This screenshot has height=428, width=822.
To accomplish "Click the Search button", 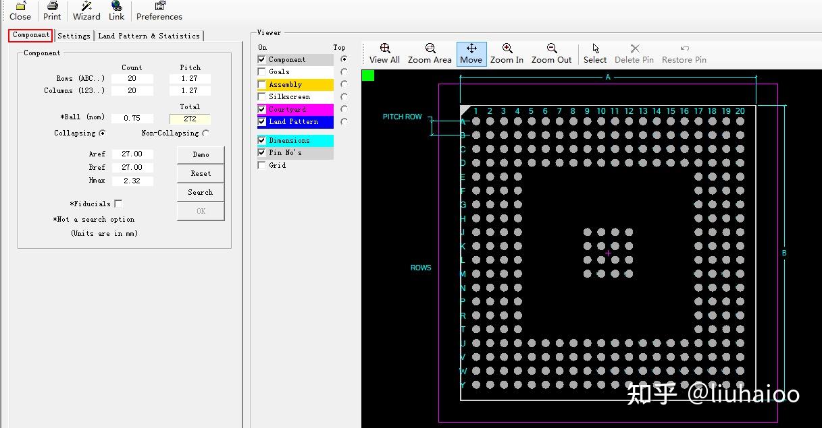I will (200, 192).
